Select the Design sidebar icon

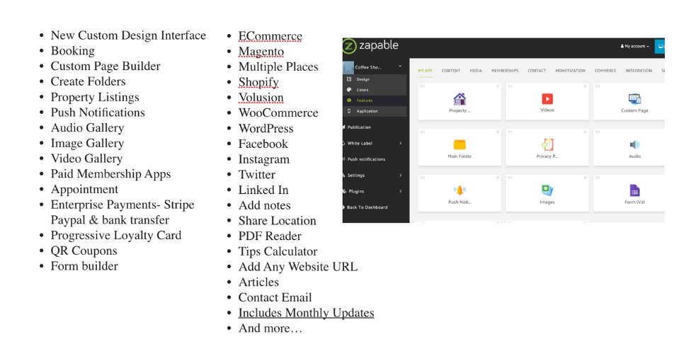(x=349, y=79)
